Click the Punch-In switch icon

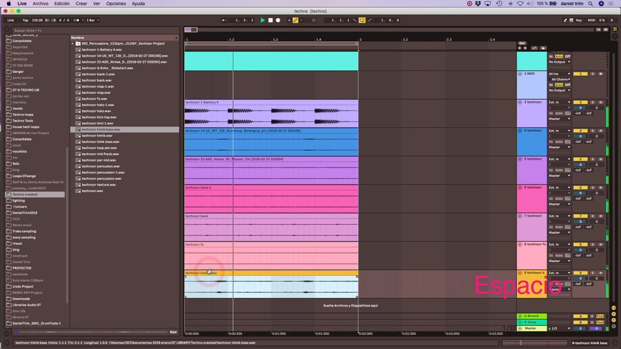click(x=355, y=20)
